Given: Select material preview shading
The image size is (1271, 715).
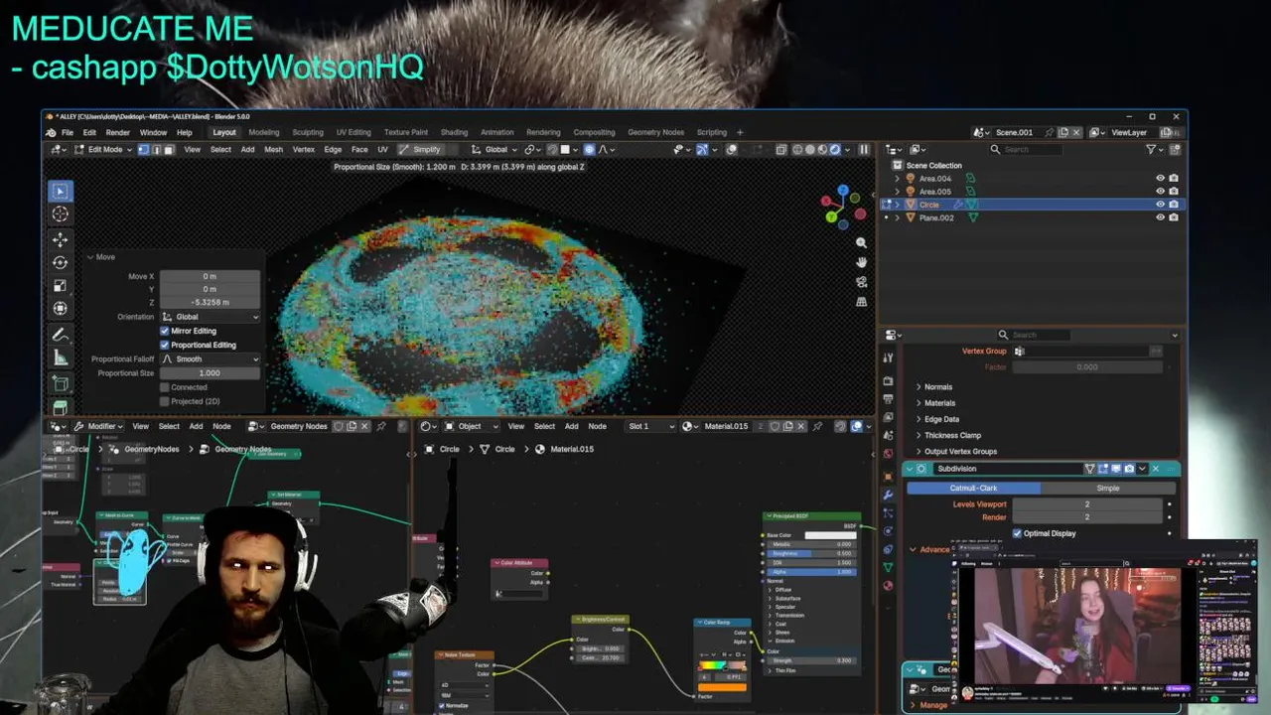Looking at the screenshot, I should 822,150.
